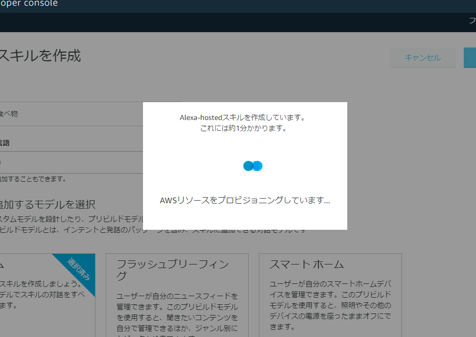Screen dimensions: 476x337
Task: Click the blue button right of キャンセル
Action: (x=470, y=58)
